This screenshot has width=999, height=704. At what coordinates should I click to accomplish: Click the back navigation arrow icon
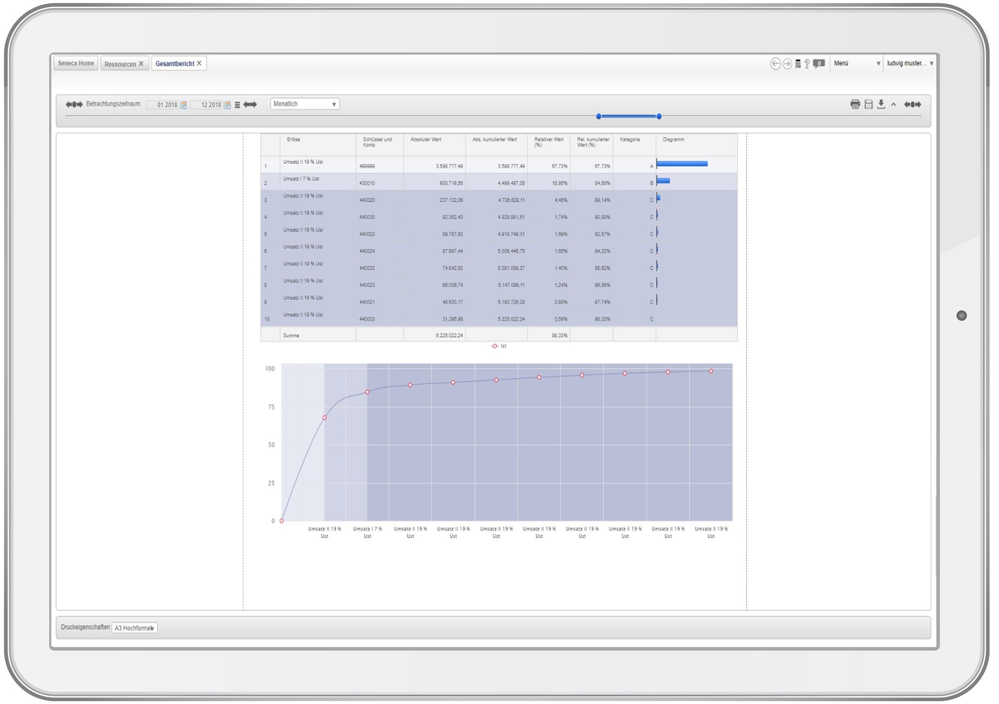point(775,64)
